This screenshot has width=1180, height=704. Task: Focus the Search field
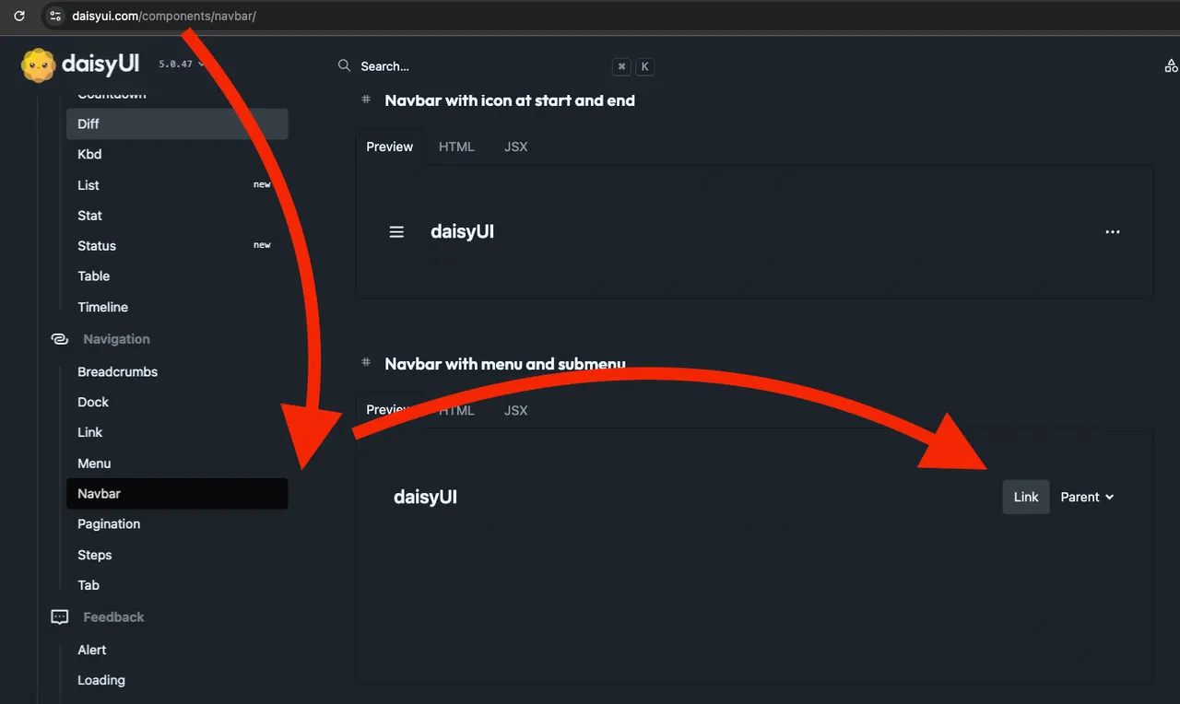coord(496,66)
